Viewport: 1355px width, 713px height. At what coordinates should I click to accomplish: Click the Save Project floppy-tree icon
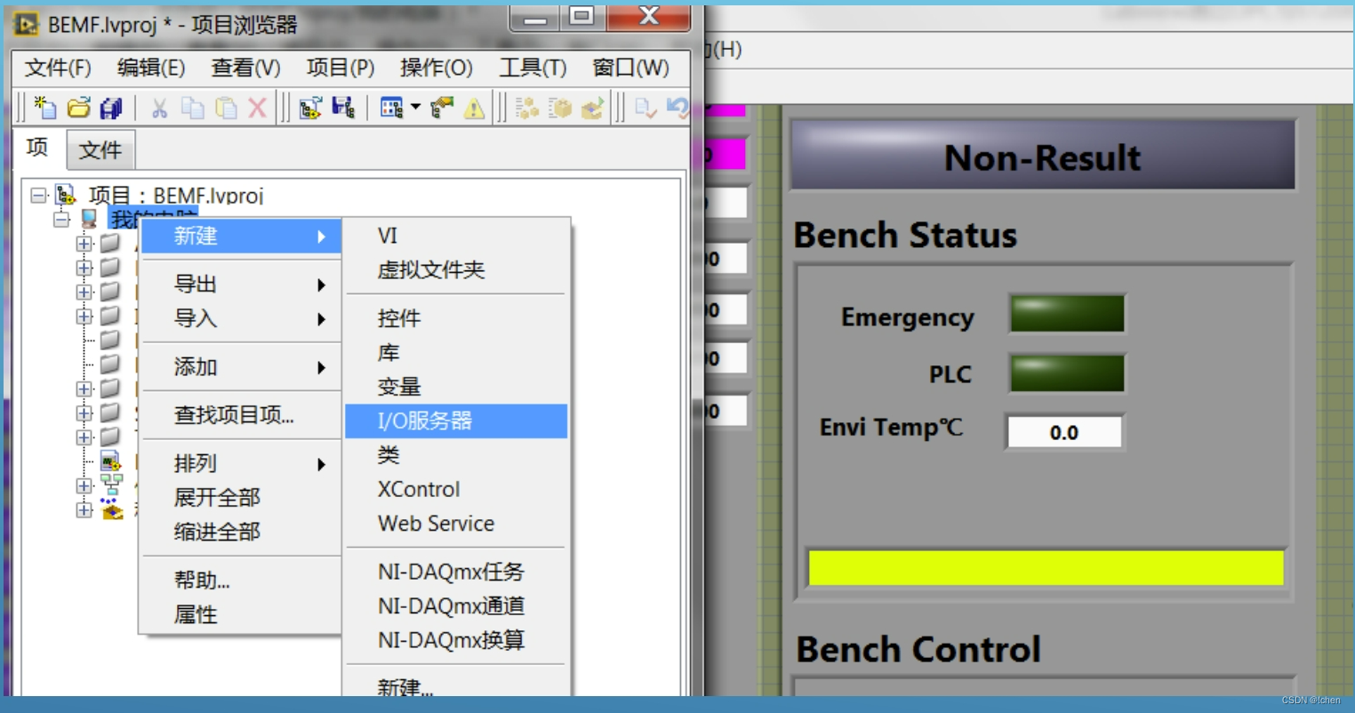343,108
